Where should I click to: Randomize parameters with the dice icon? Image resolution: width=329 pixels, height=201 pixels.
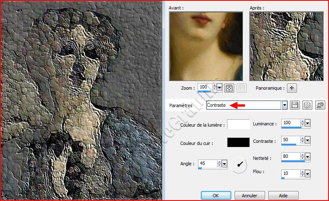click(x=307, y=105)
